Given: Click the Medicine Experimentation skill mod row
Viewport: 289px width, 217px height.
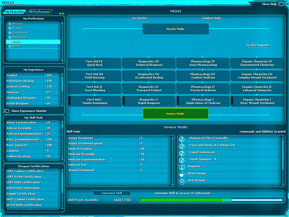Looking at the screenshot, I should [119, 160].
